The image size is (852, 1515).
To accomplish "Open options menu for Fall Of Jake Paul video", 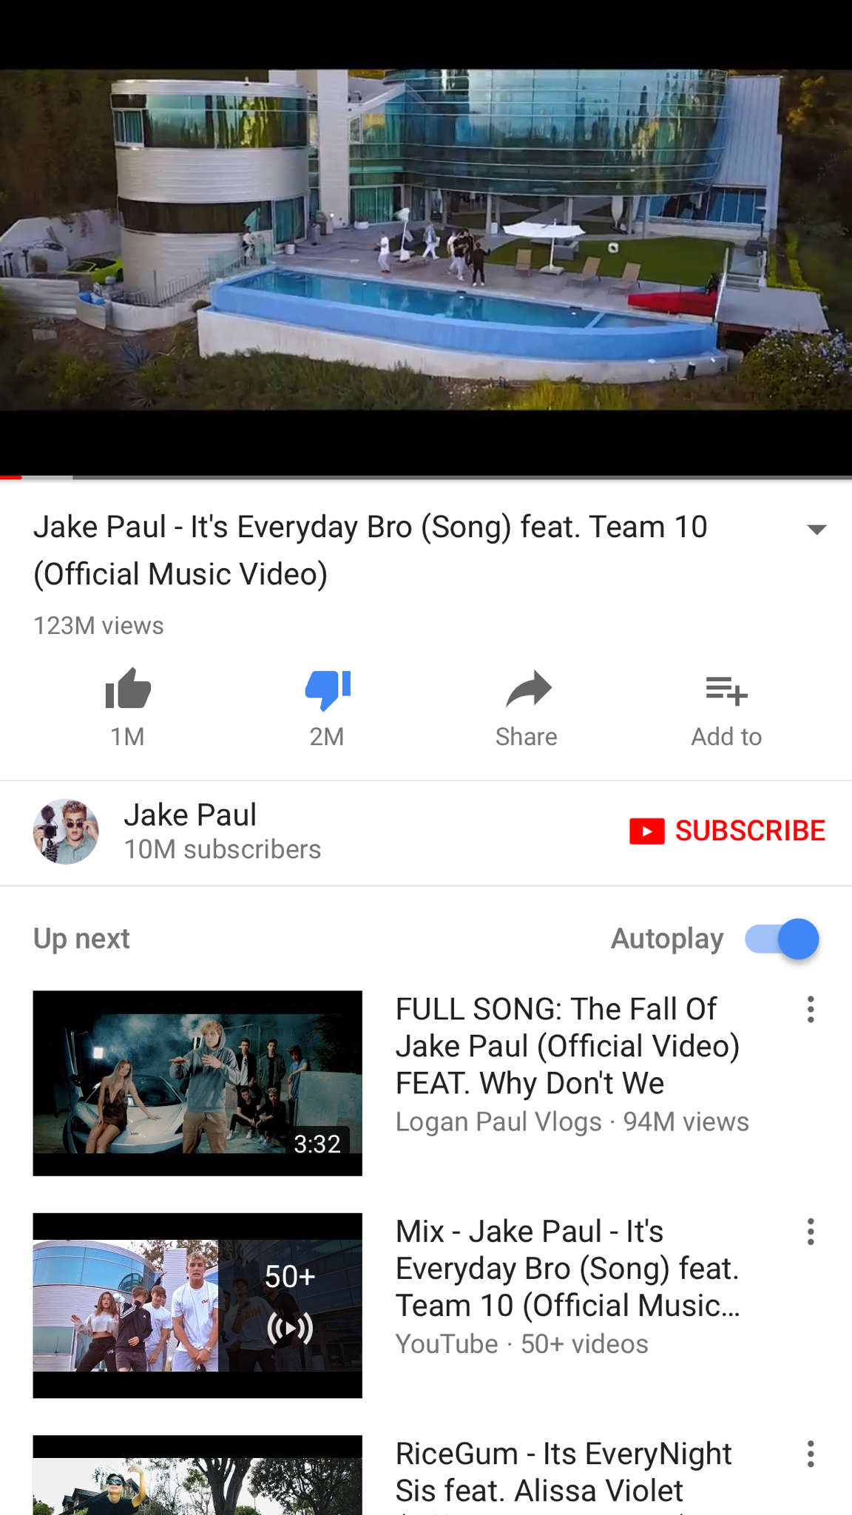I will pos(811,1009).
